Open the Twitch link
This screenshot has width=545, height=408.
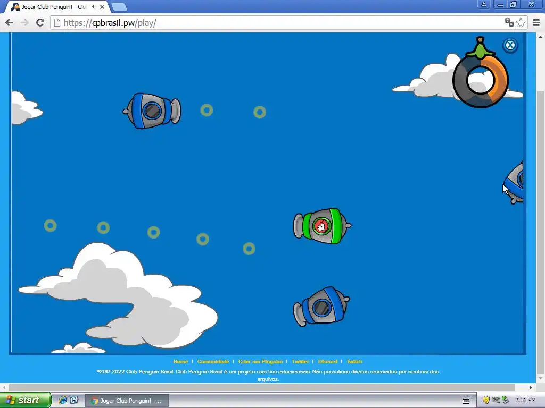[354, 361]
